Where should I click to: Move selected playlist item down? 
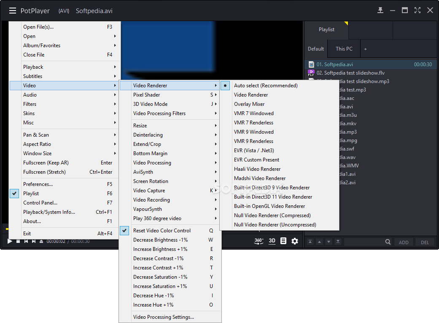329,242
